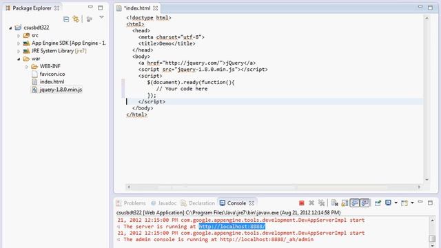
Task: Toggle Show Console When Standard Error Changes
Action: coord(365,203)
